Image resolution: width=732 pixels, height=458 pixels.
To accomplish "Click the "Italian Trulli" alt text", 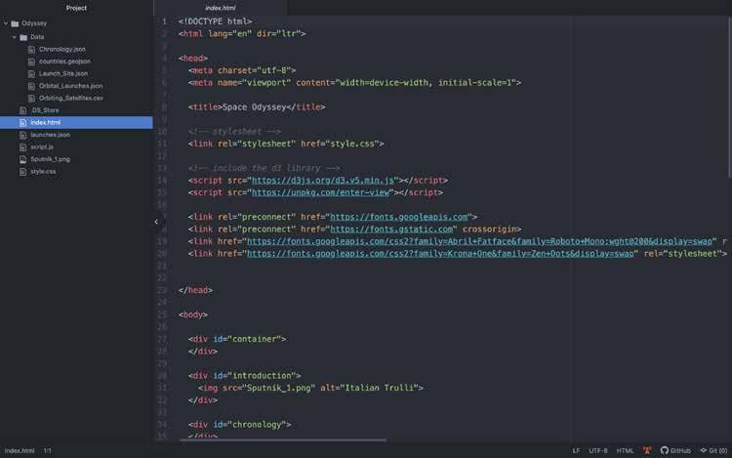I will pyautogui.click(x=380, y=388).
